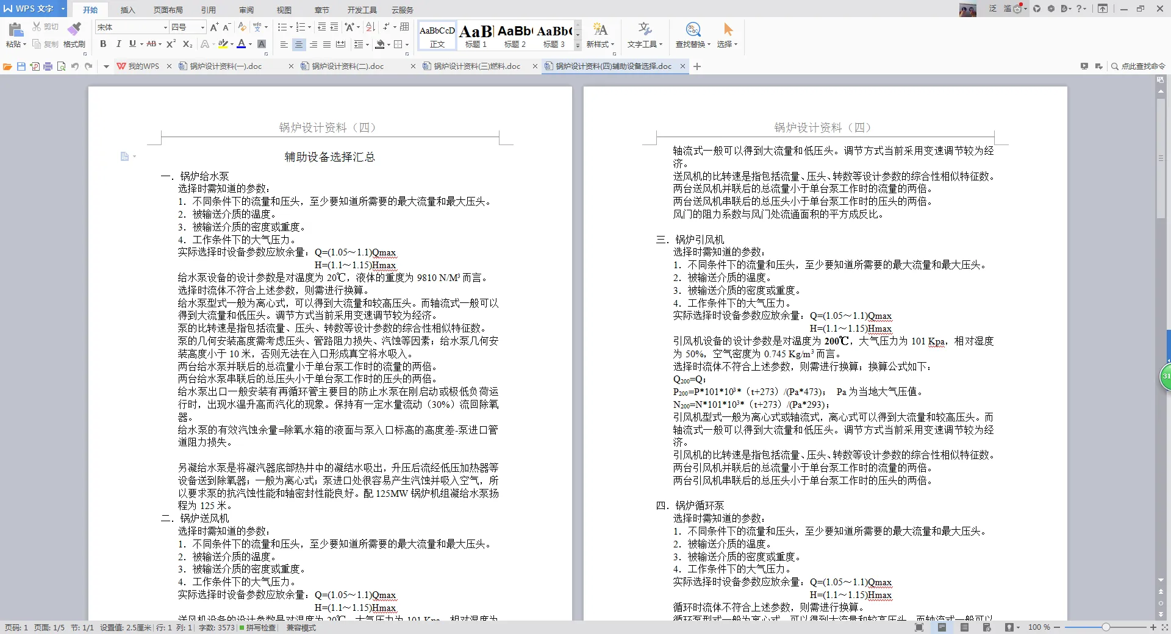Click the insert table grid icon
The height and width of the screenshot is (634, 1171).
404,27
